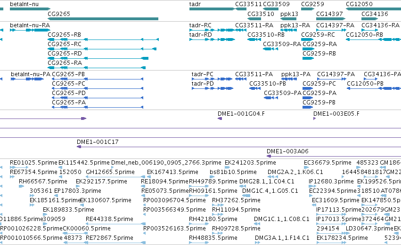Select transcript CG9265-RC
This screenshot has width=401, height=245.
[x=102, y=49]
